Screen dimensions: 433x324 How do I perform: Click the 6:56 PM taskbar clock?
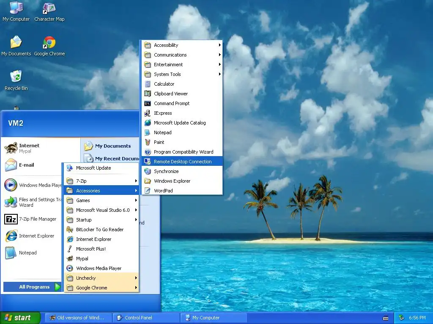[x=417, y=318]
